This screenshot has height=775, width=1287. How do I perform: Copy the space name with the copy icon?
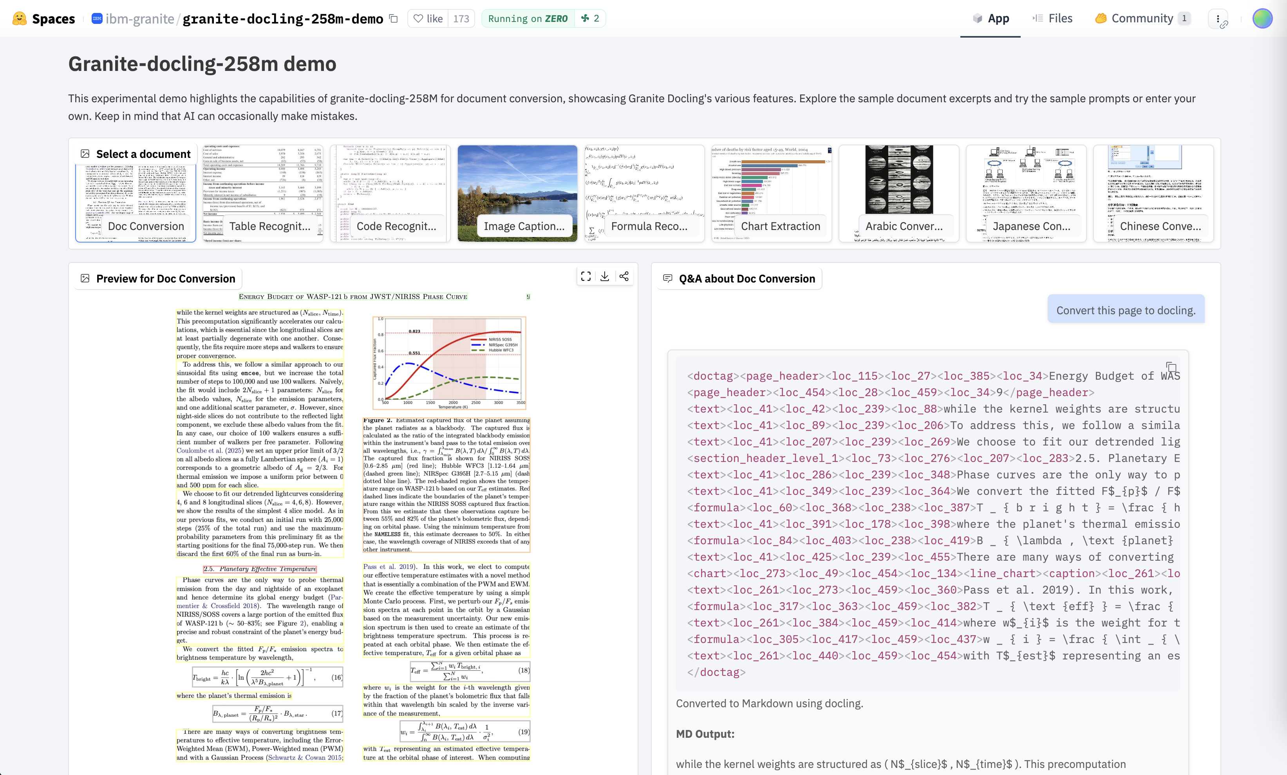394,19
